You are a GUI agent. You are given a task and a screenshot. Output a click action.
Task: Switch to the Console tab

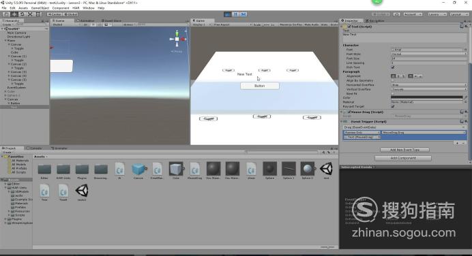point(34,148)
